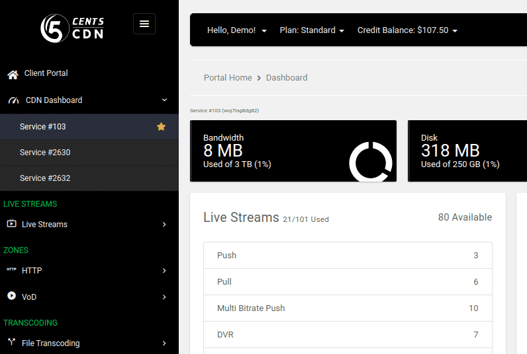Open the HTTP zones menu item

click(89, 271)
